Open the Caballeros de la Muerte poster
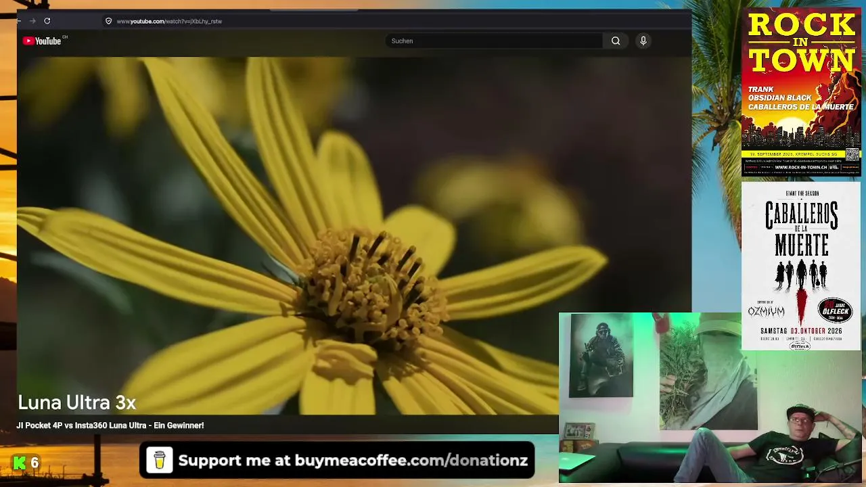The height and width of the screenshot is (487, 866). 801,266
